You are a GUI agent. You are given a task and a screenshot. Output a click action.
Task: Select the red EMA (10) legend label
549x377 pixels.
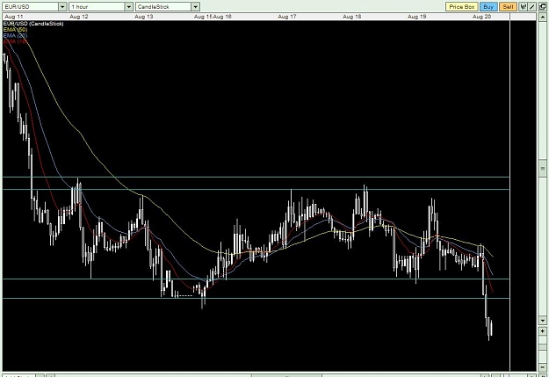click(x=15, y=41)
